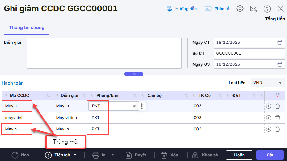Add row after last Mayin row
Image resolution: width=287 pixels, height=161 pixels.
click(268, 129)
